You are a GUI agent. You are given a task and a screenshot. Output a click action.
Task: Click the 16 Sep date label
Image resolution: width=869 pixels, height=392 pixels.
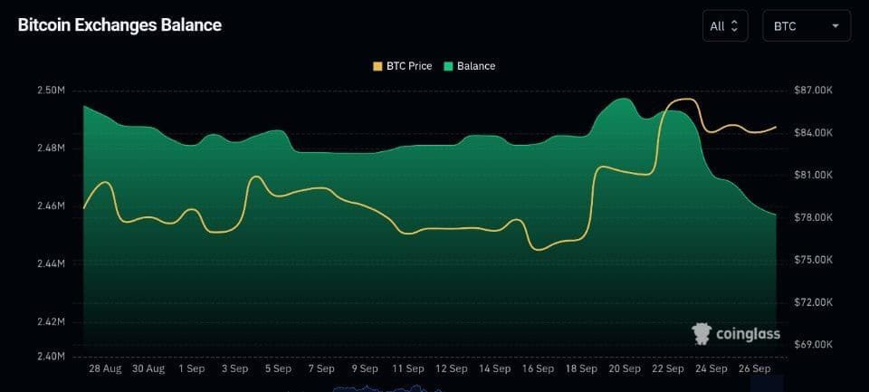(537, 368)
